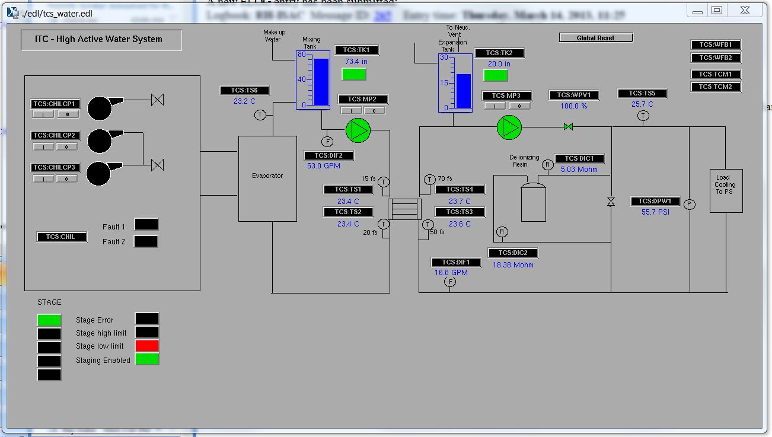
Task: Click the 100.0 % valve position reading
Action: [x=574, y=106]
